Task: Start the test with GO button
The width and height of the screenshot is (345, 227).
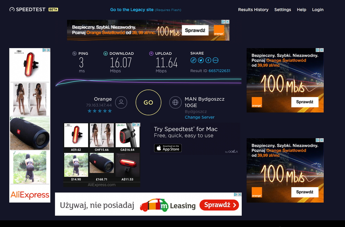Action: click(x=148, y=102)
